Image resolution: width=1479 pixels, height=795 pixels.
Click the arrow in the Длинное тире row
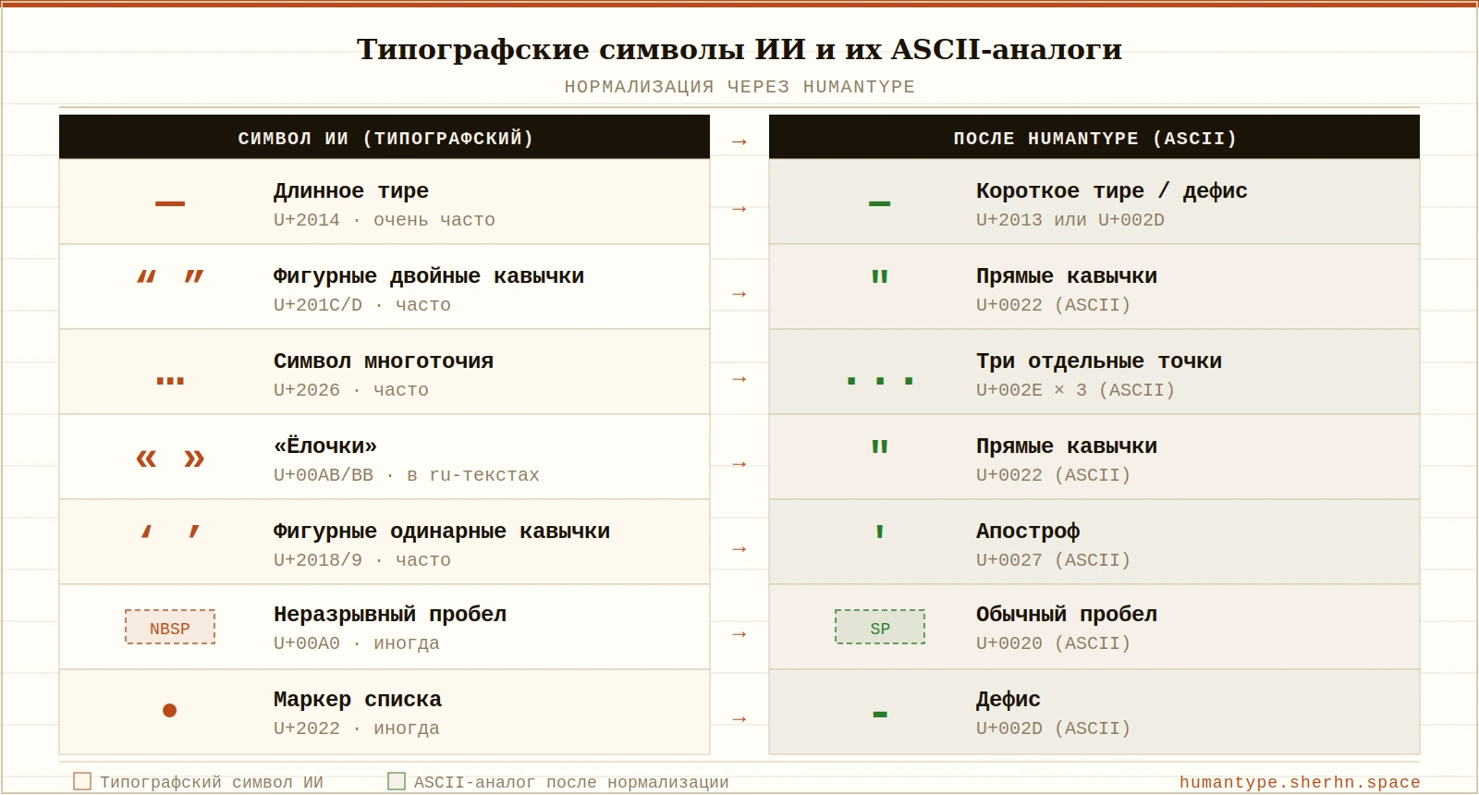pos(739,209)
